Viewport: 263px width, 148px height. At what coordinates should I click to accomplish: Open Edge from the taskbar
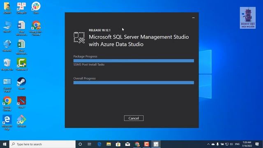[99, 144]
